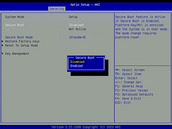Open the Restore Factory Keys submenu
The height and width of the screenshot is (129, 172).
point(22,41)
